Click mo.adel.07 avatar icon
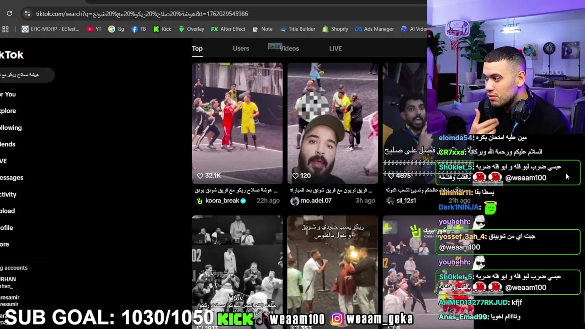Screen dimensions: 585x329 click(x=295, y=201)
